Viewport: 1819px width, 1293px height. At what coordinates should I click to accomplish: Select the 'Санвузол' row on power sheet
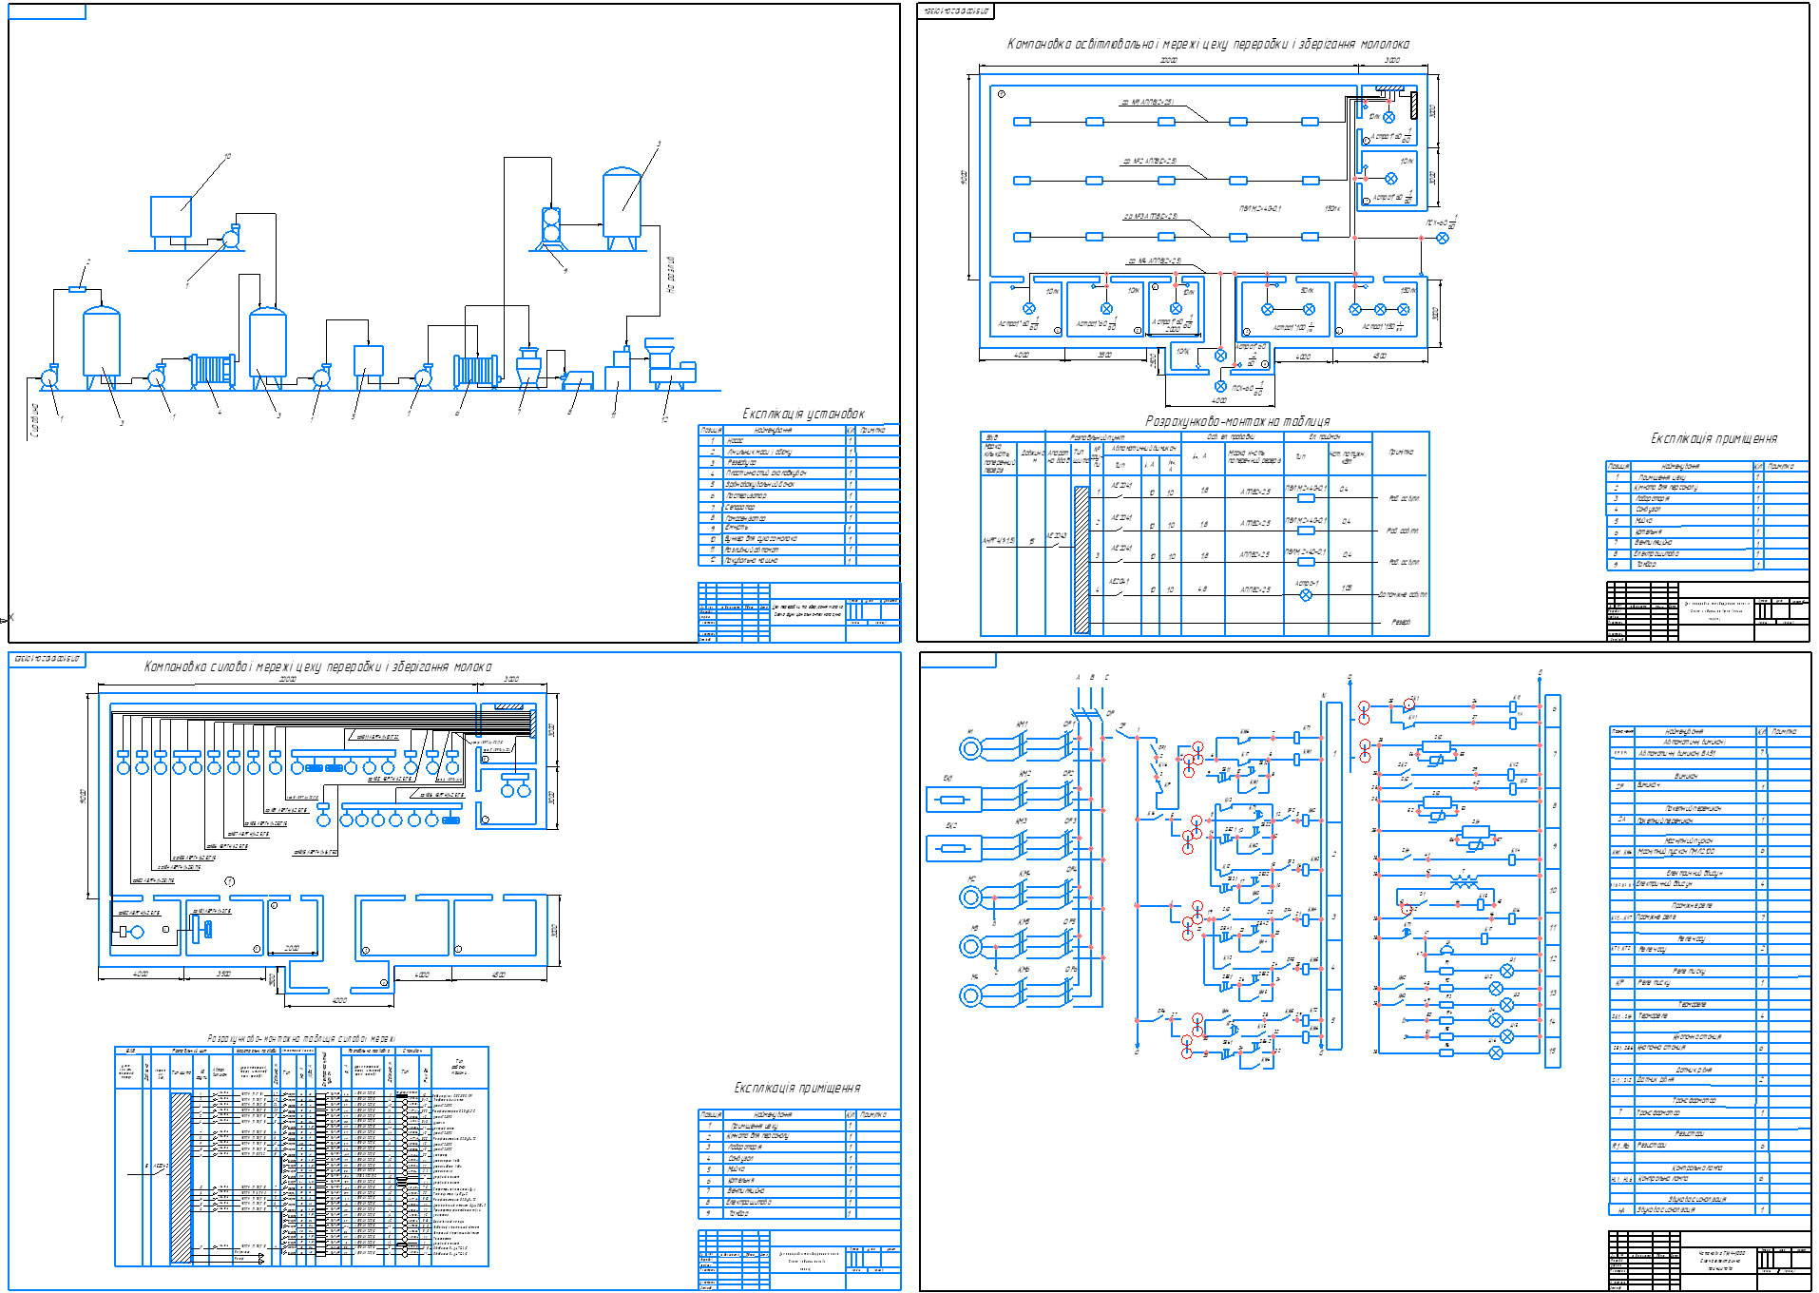(798, 1159)
